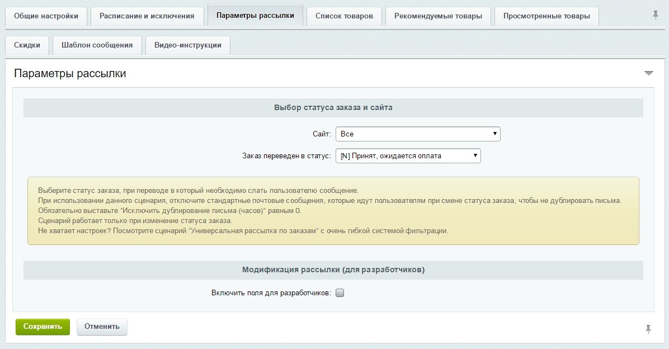Image resolution: width=669 pixels, height=349 pixels.
Task: Click the green Сохранить button
Action: point(43,327)
